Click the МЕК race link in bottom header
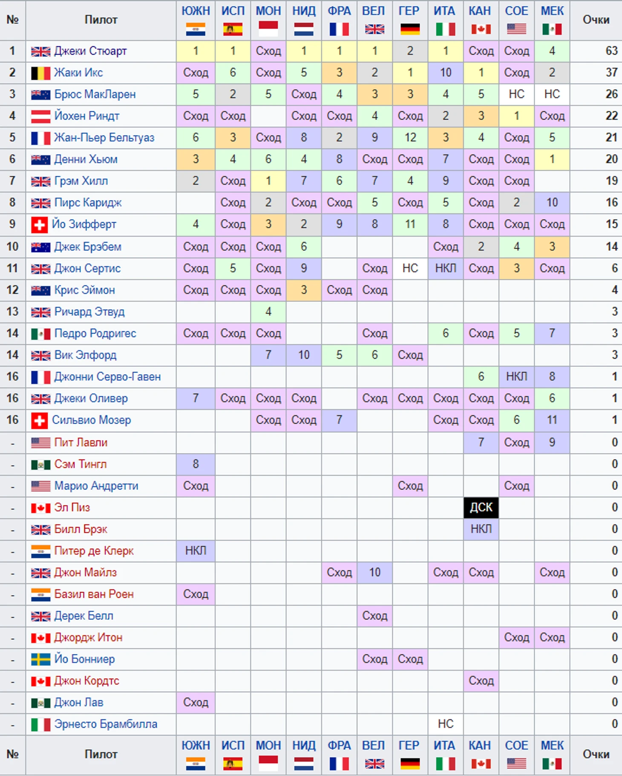622x776 pixels. (x=552, y=746)
